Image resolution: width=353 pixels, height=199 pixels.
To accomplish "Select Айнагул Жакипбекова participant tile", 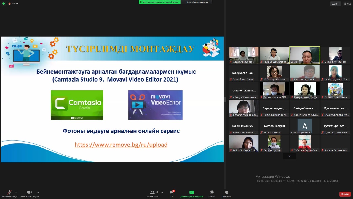I will (244, 91).
